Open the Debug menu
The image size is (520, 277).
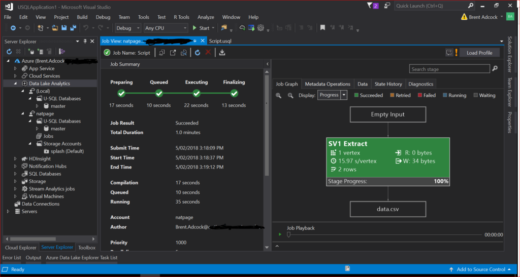pyautogui.click(x=103, y=17)
